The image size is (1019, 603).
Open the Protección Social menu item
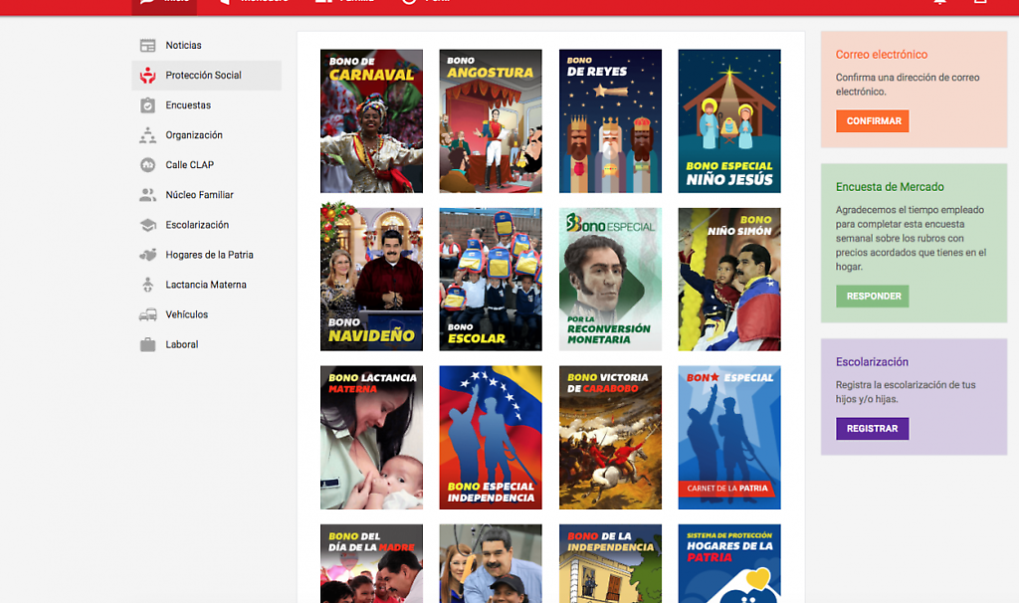[206, 76]
